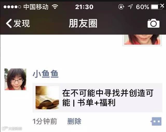Tap the profile picture below cover area

[142, 40]
